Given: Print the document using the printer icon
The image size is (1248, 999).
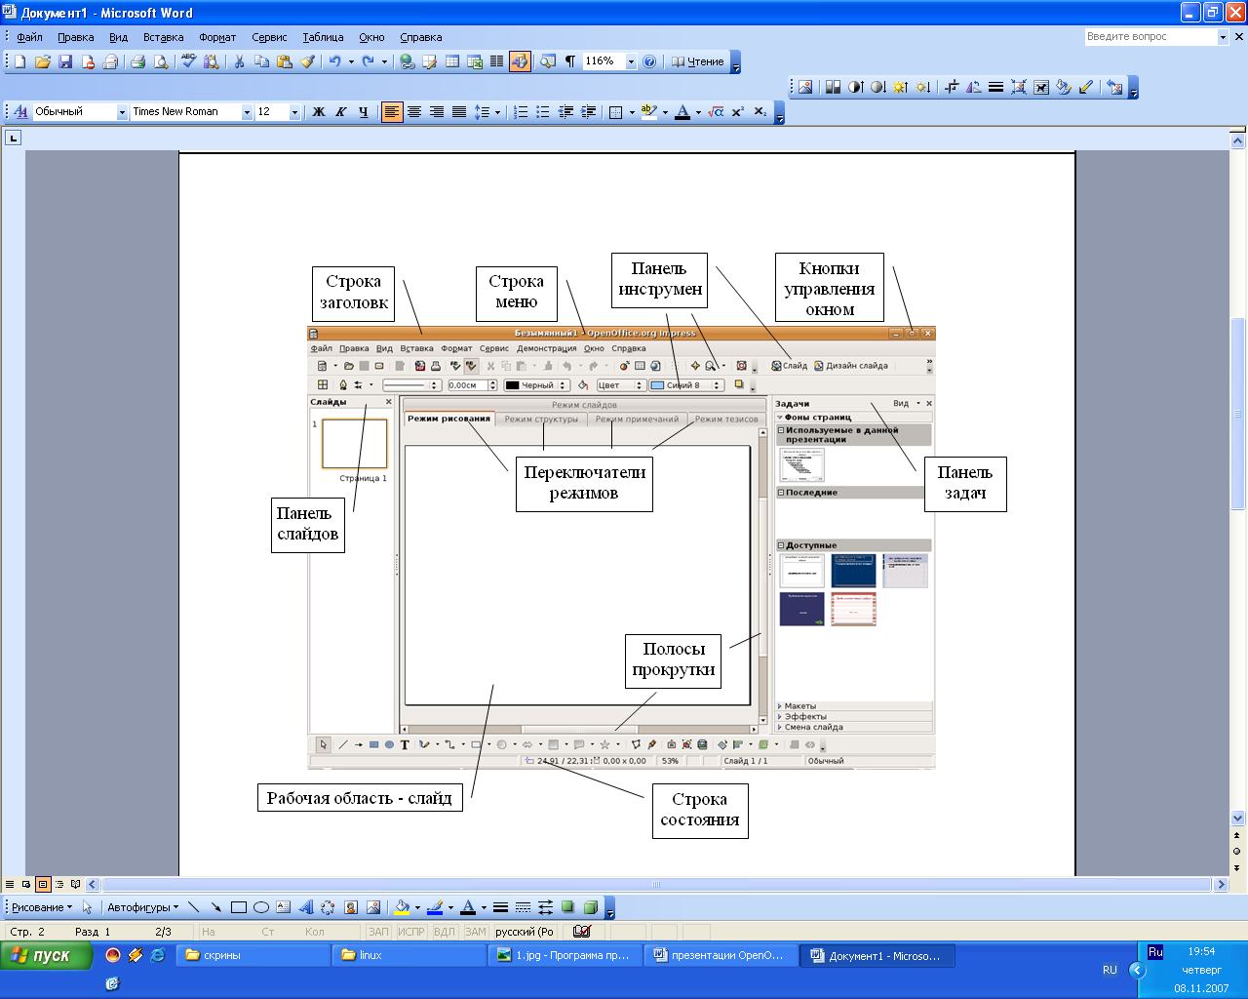Looking at the screenshot, I should click(137, 61).
